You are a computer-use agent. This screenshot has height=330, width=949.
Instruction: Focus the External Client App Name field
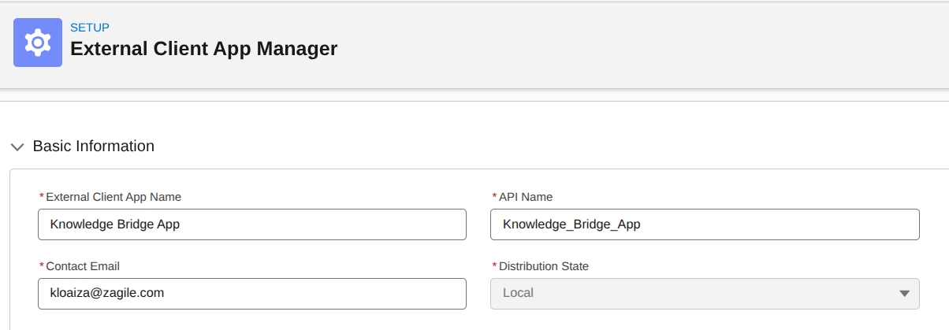point(252,224)
